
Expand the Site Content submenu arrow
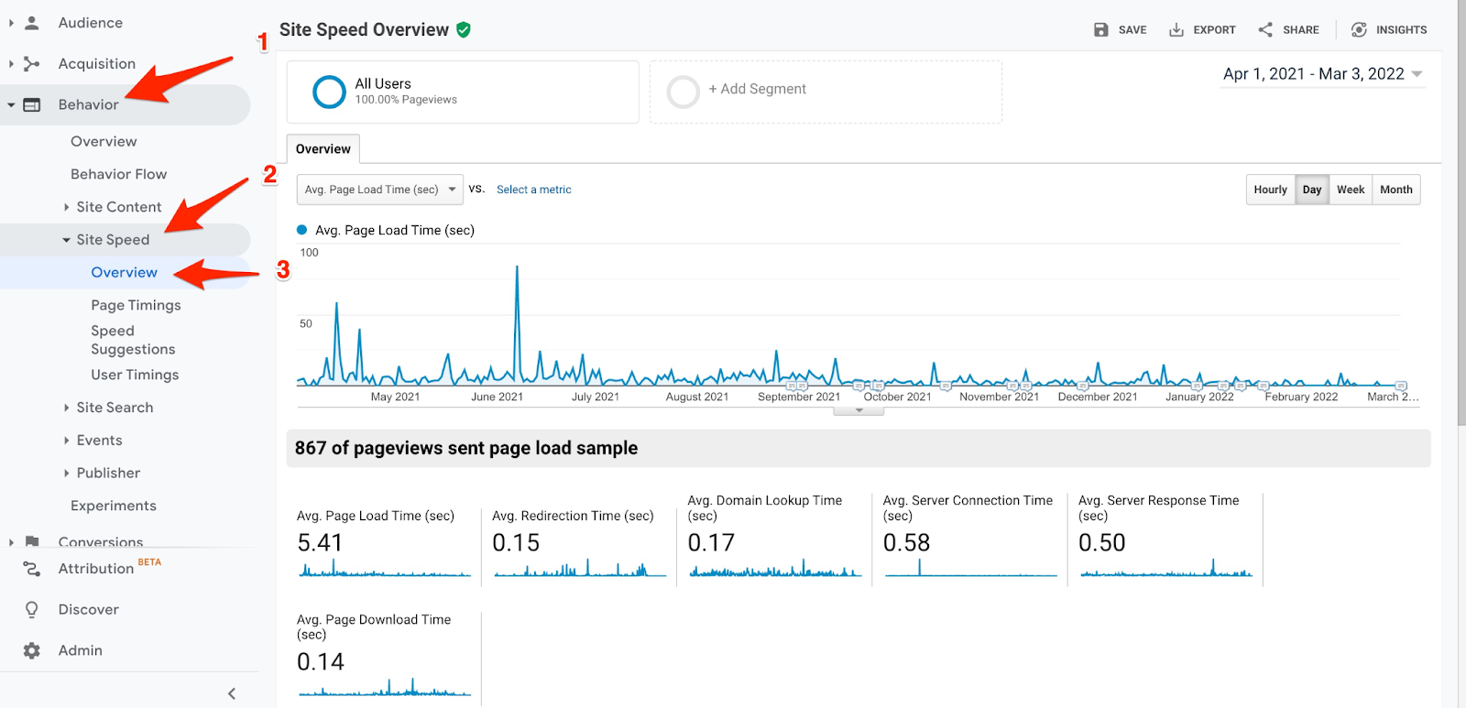click(66, 207)
